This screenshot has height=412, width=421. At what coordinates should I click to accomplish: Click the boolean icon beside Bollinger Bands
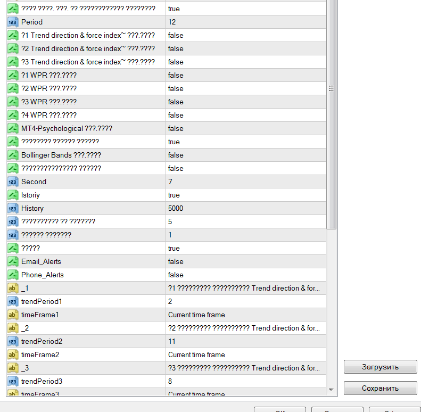[13, 155]
